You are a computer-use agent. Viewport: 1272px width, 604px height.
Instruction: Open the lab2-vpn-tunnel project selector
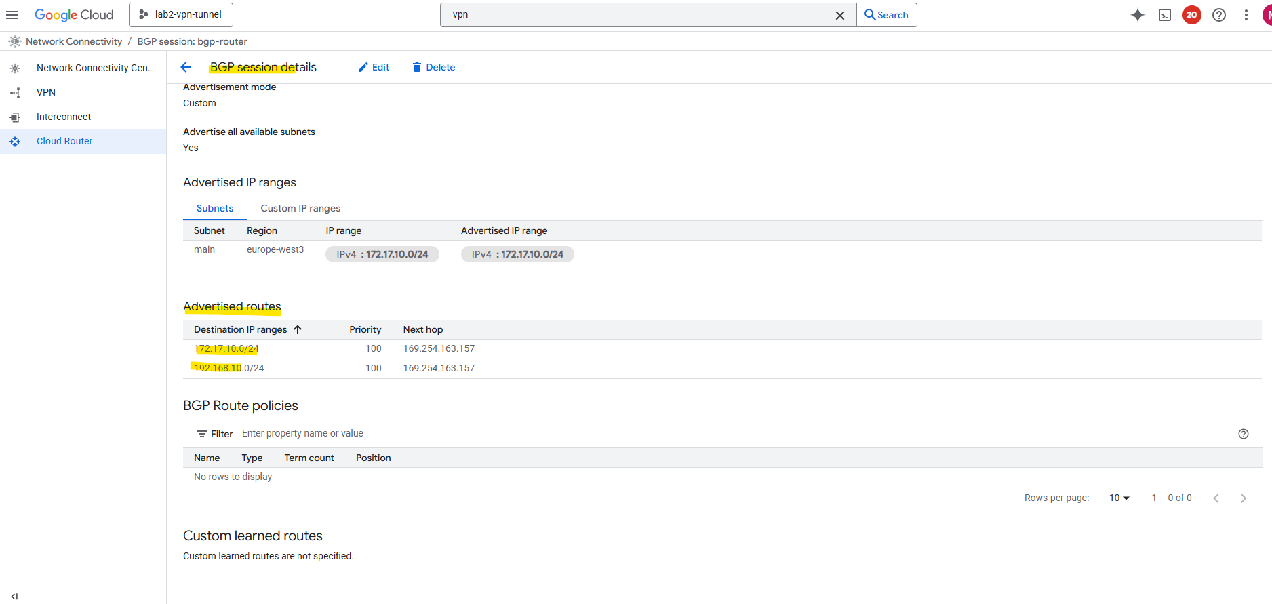[181, 14]
